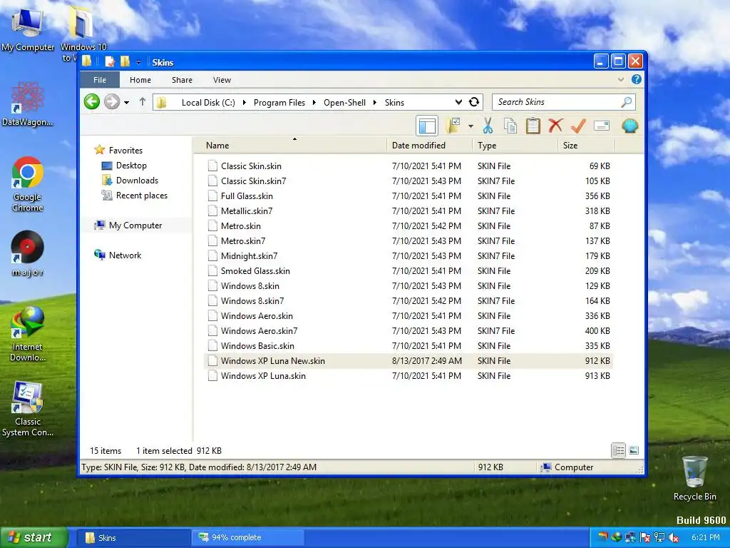Open the Home ribbon tab
The width and height of the screenshot is (730, 548).
pos(140,80)
